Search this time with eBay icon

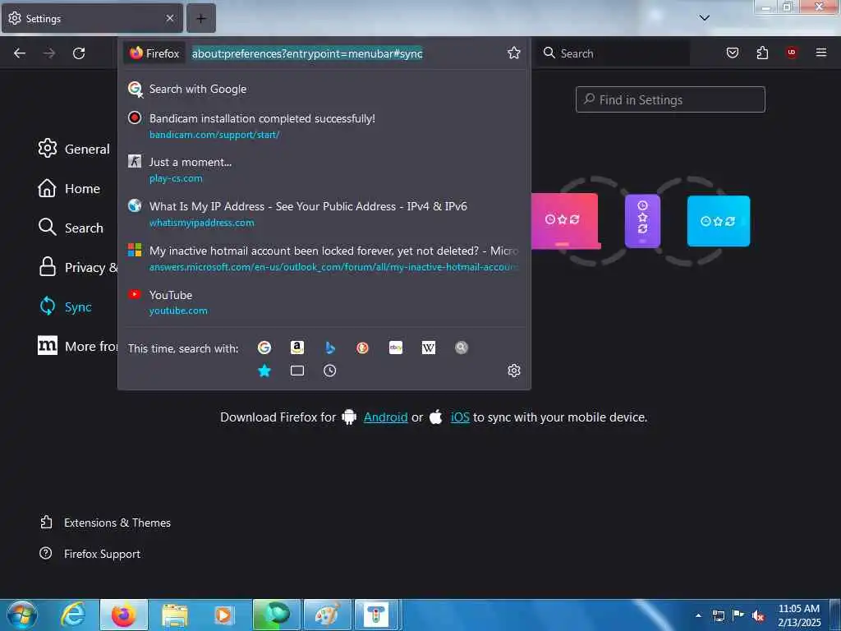tap(396, 348)
